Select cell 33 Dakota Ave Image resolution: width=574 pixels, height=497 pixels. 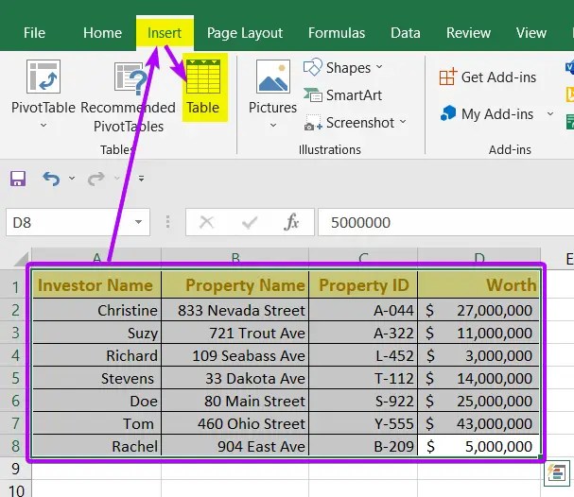[235, 378]
